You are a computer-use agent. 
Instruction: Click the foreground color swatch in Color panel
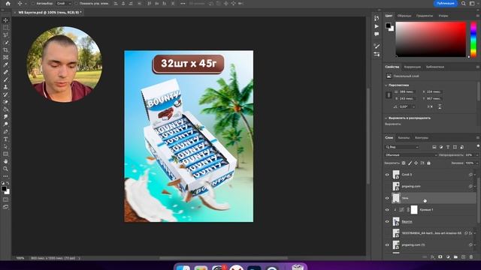[x=389, y=25]
